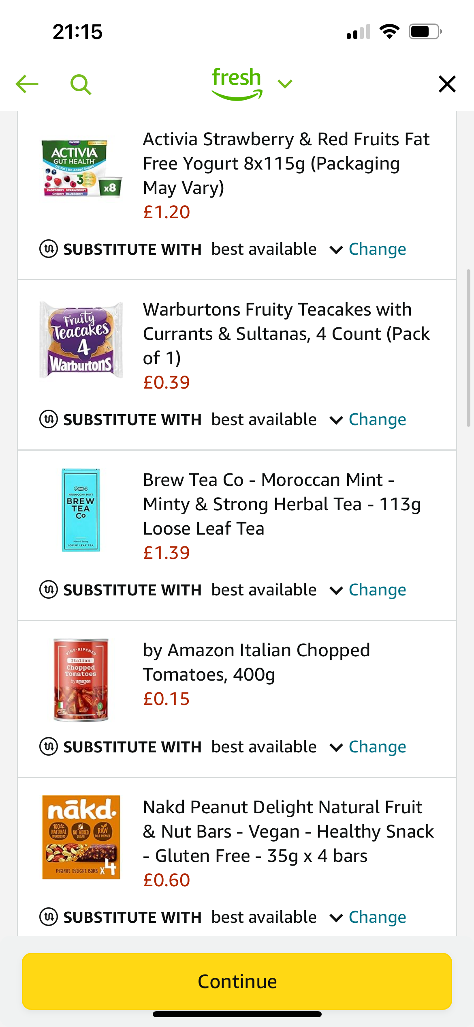Screen dimensions: 474x1027
Task: Tap the Amazon Fresh logo
Action: pos(237,83)
